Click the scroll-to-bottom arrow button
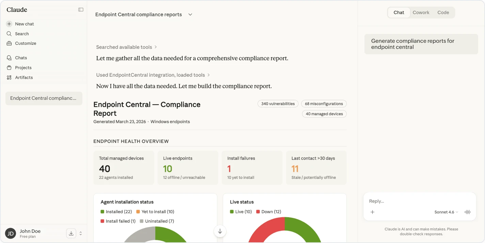The height and width of the screenshot is (243, 485). (x=220, y=231)
